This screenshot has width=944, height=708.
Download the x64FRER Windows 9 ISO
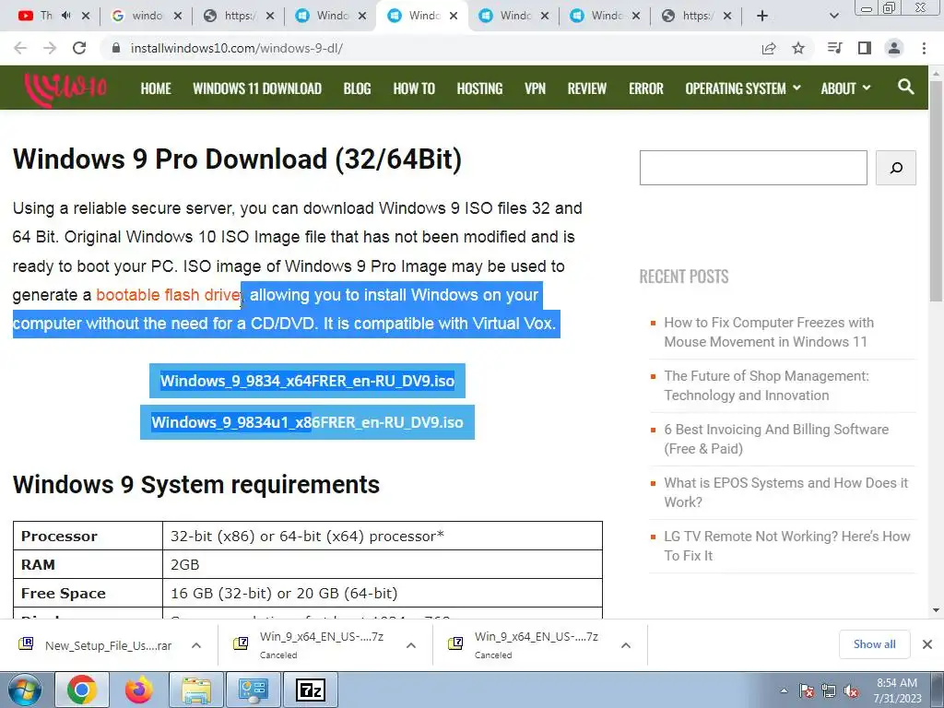(307, 381)
